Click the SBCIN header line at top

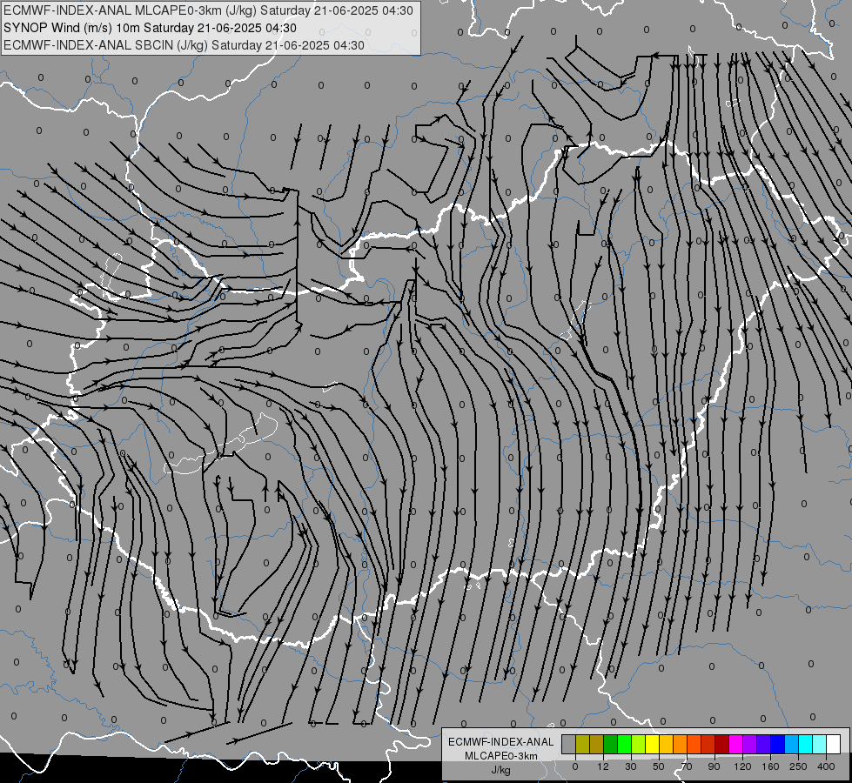[184, 45]
